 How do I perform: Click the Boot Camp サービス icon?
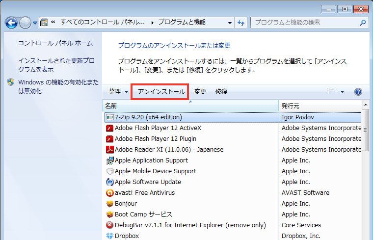(x=109, y=214)
